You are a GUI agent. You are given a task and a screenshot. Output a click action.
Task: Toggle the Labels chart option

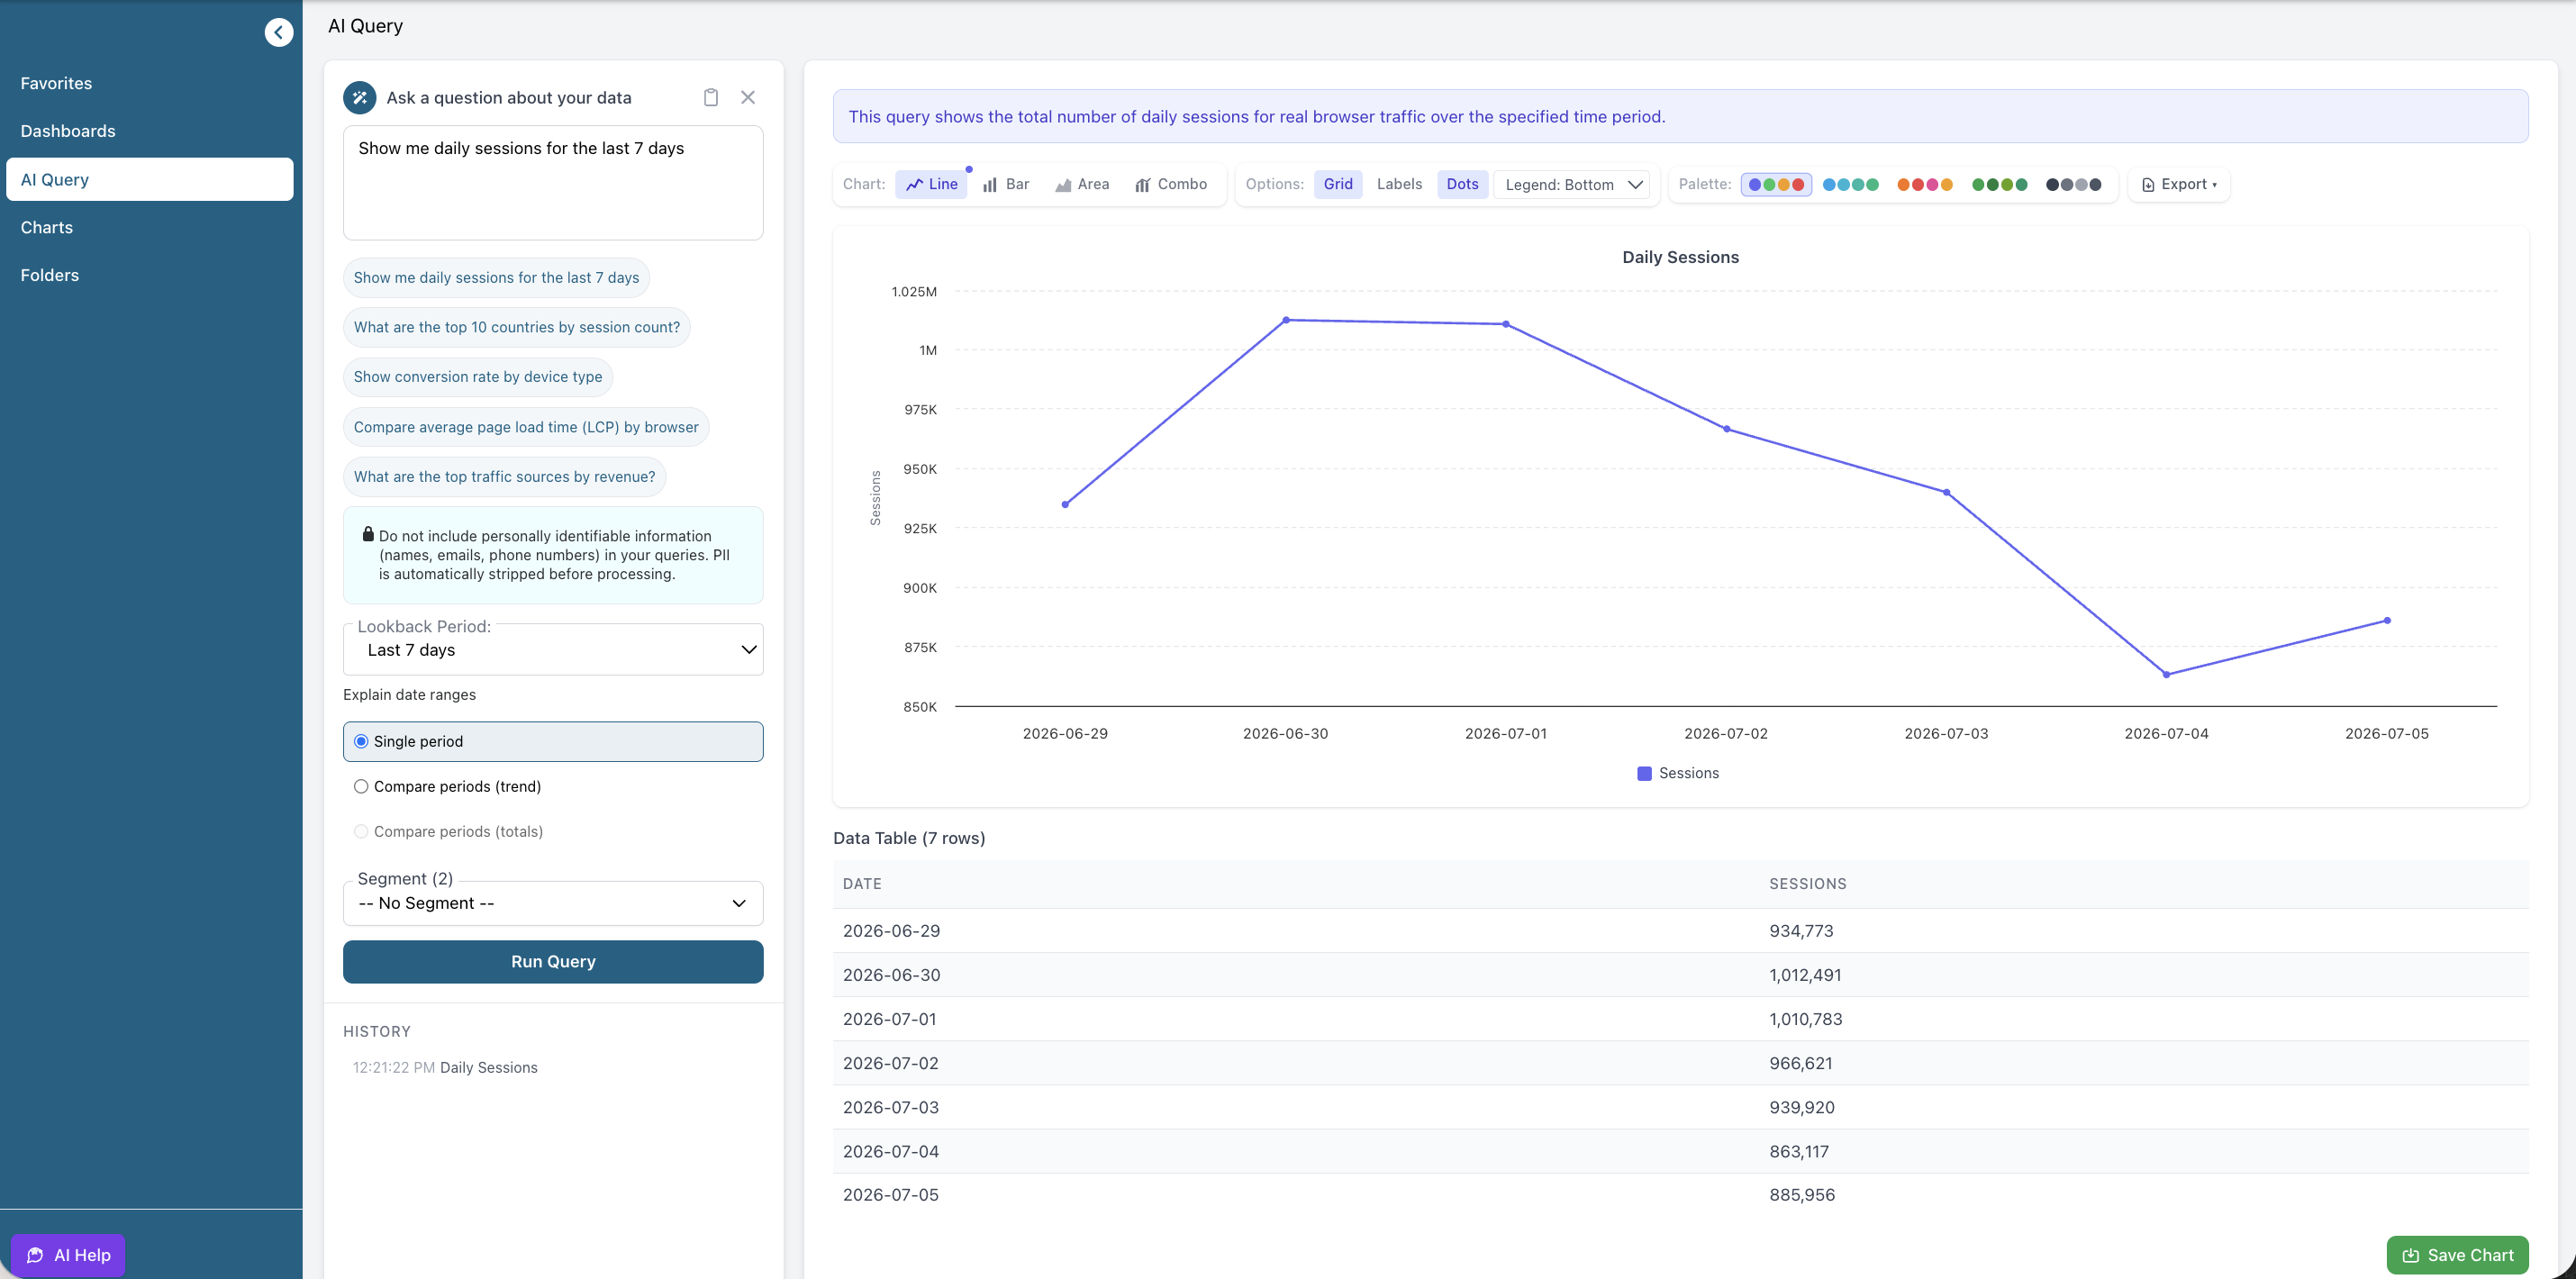[1399, 184]
